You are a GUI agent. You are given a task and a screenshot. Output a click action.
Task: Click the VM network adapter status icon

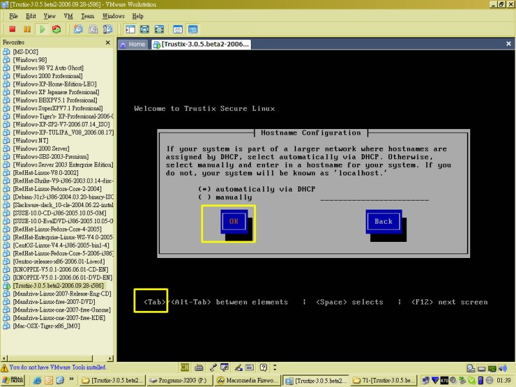click(492, 368)
